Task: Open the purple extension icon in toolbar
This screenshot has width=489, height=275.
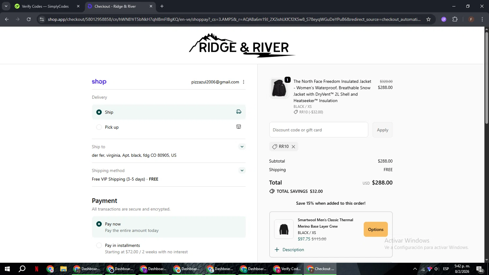Action: (444, 19)
